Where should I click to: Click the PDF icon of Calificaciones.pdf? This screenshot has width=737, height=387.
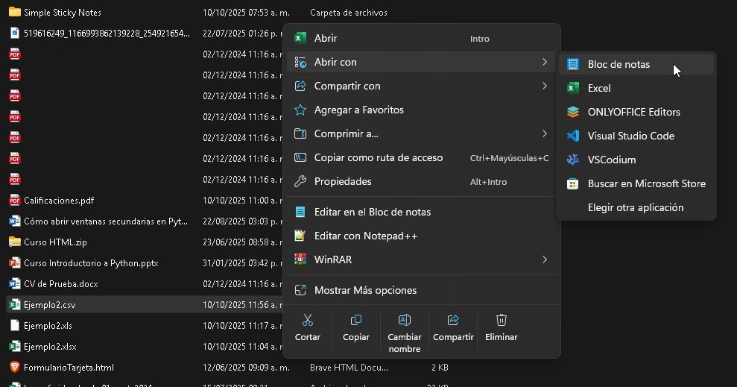(x=15, y=201)
